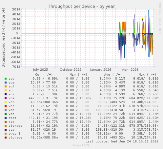Click root Cur value 442.19 / 31.19k
The width and height of the screenshot is (163, 149).
43,118
